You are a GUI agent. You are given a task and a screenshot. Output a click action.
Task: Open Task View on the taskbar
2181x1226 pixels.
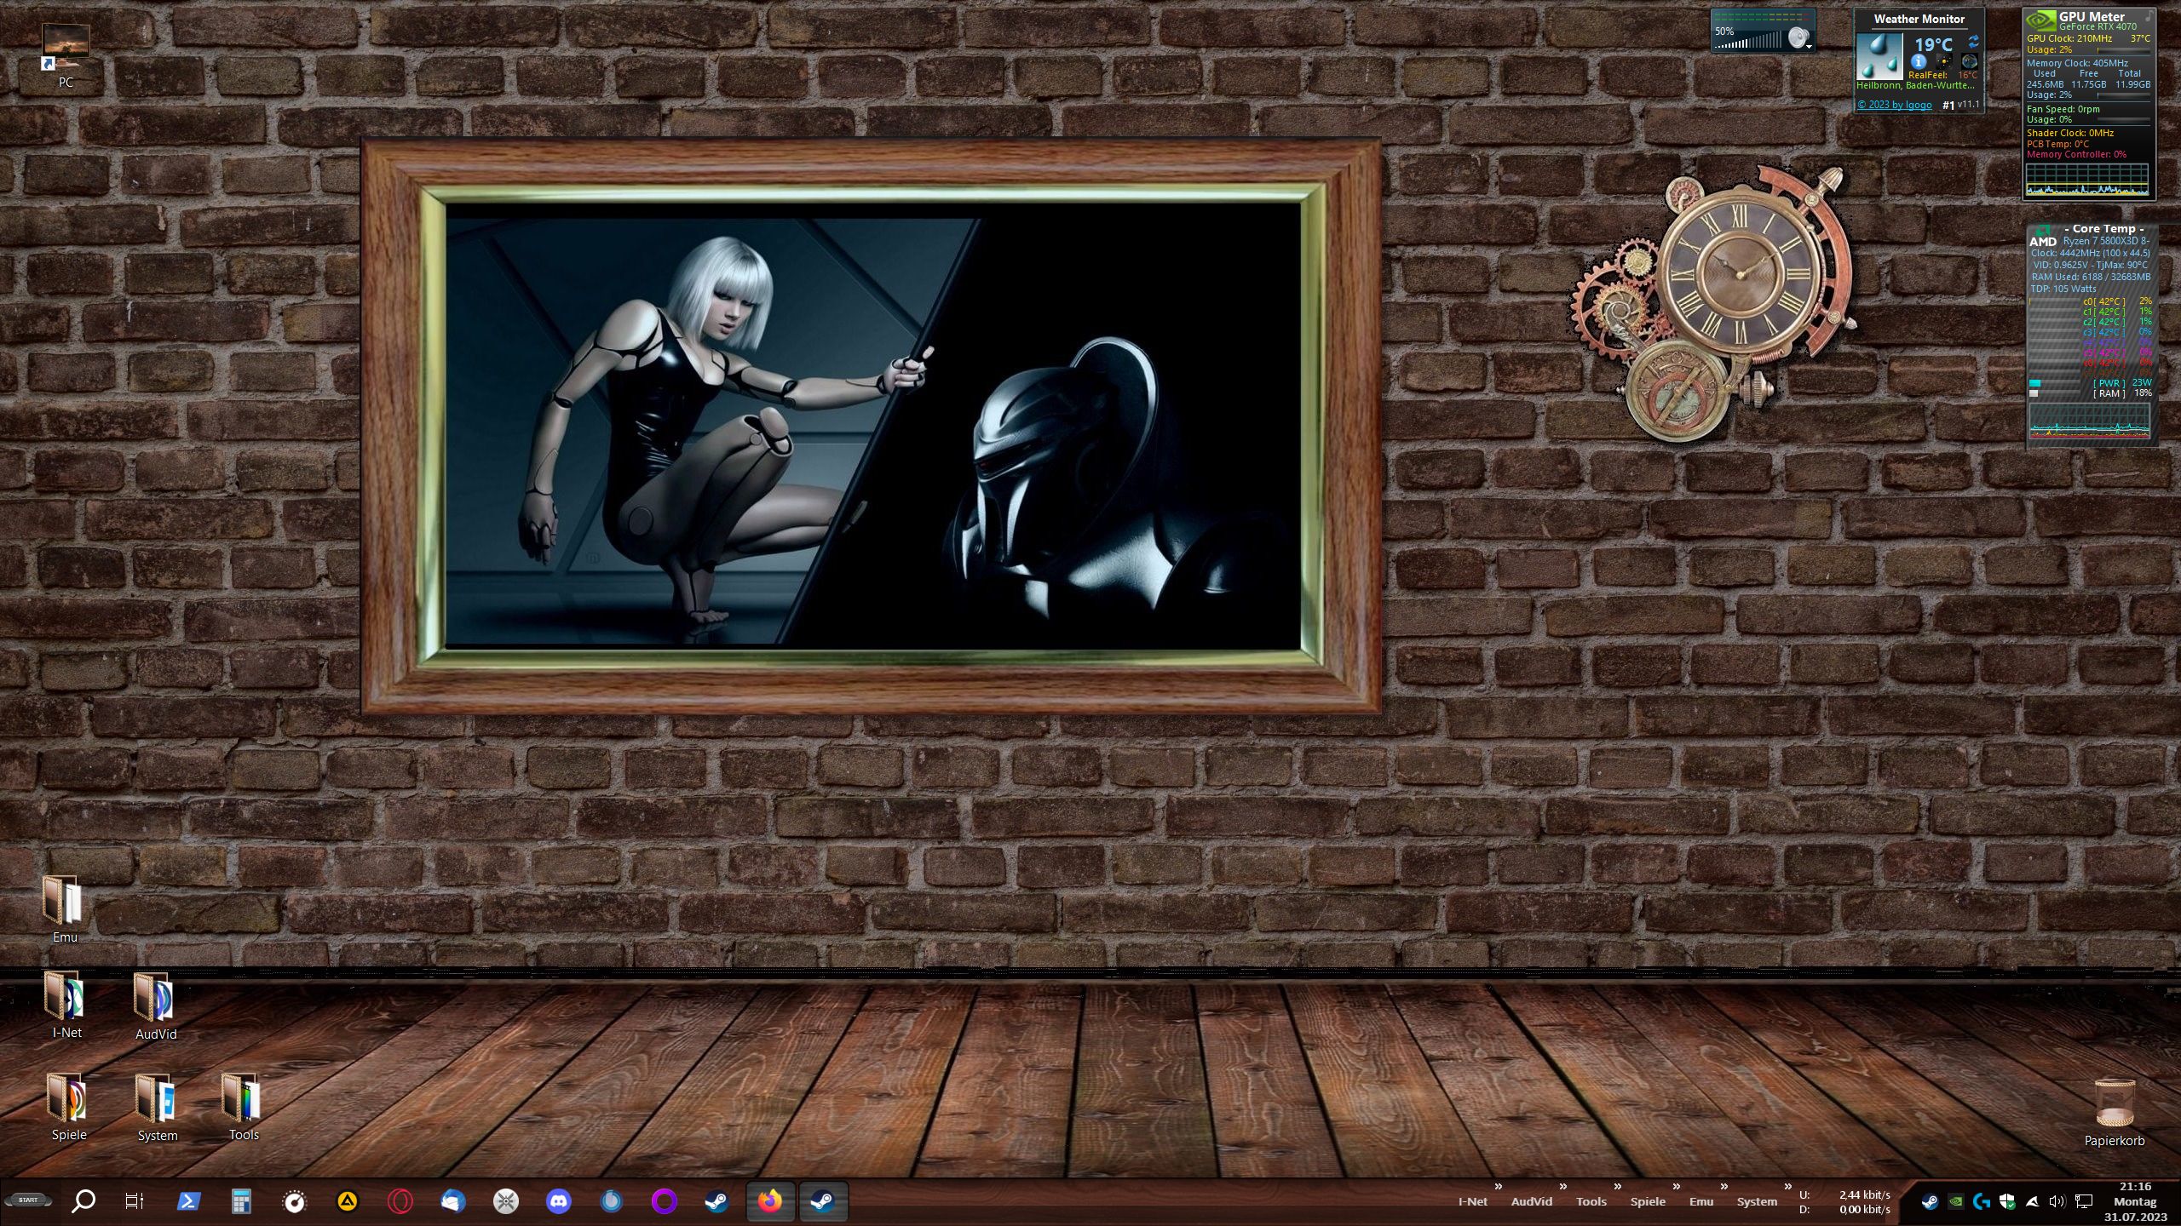point(135,1201)
